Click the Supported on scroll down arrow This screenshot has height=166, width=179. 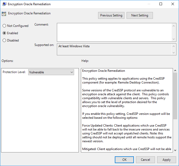click(174, 53)
